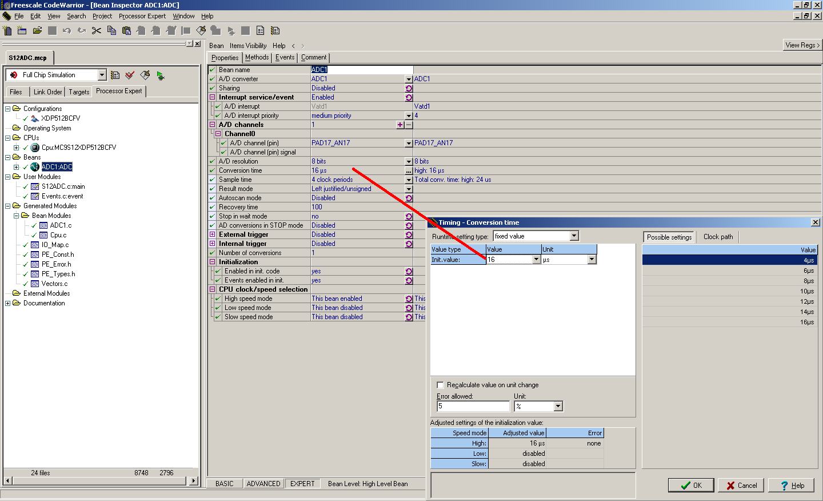Click the Copy icon in toolbar
This screenshot has width=823, height=501.
point(111,30)
